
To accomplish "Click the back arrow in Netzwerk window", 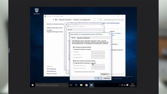I will pos(46,20).
